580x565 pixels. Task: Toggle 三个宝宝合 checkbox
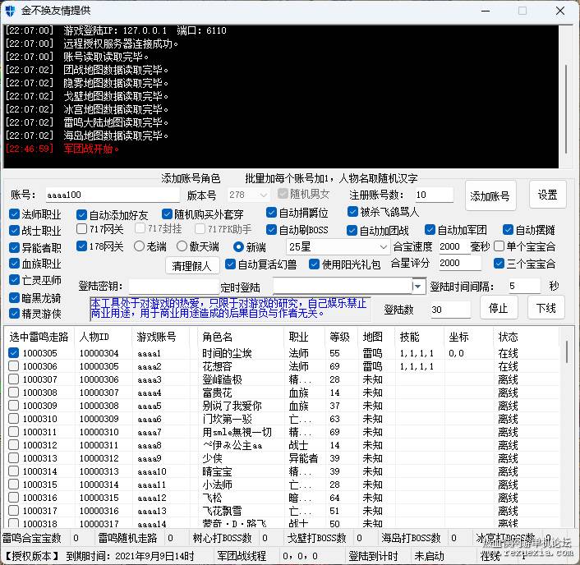pos(499,264)
